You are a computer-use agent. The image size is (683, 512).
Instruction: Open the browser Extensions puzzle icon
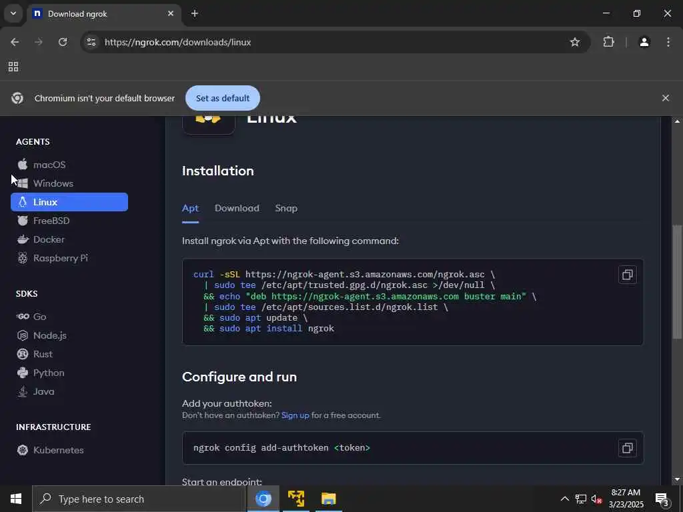tap(608, 42)
